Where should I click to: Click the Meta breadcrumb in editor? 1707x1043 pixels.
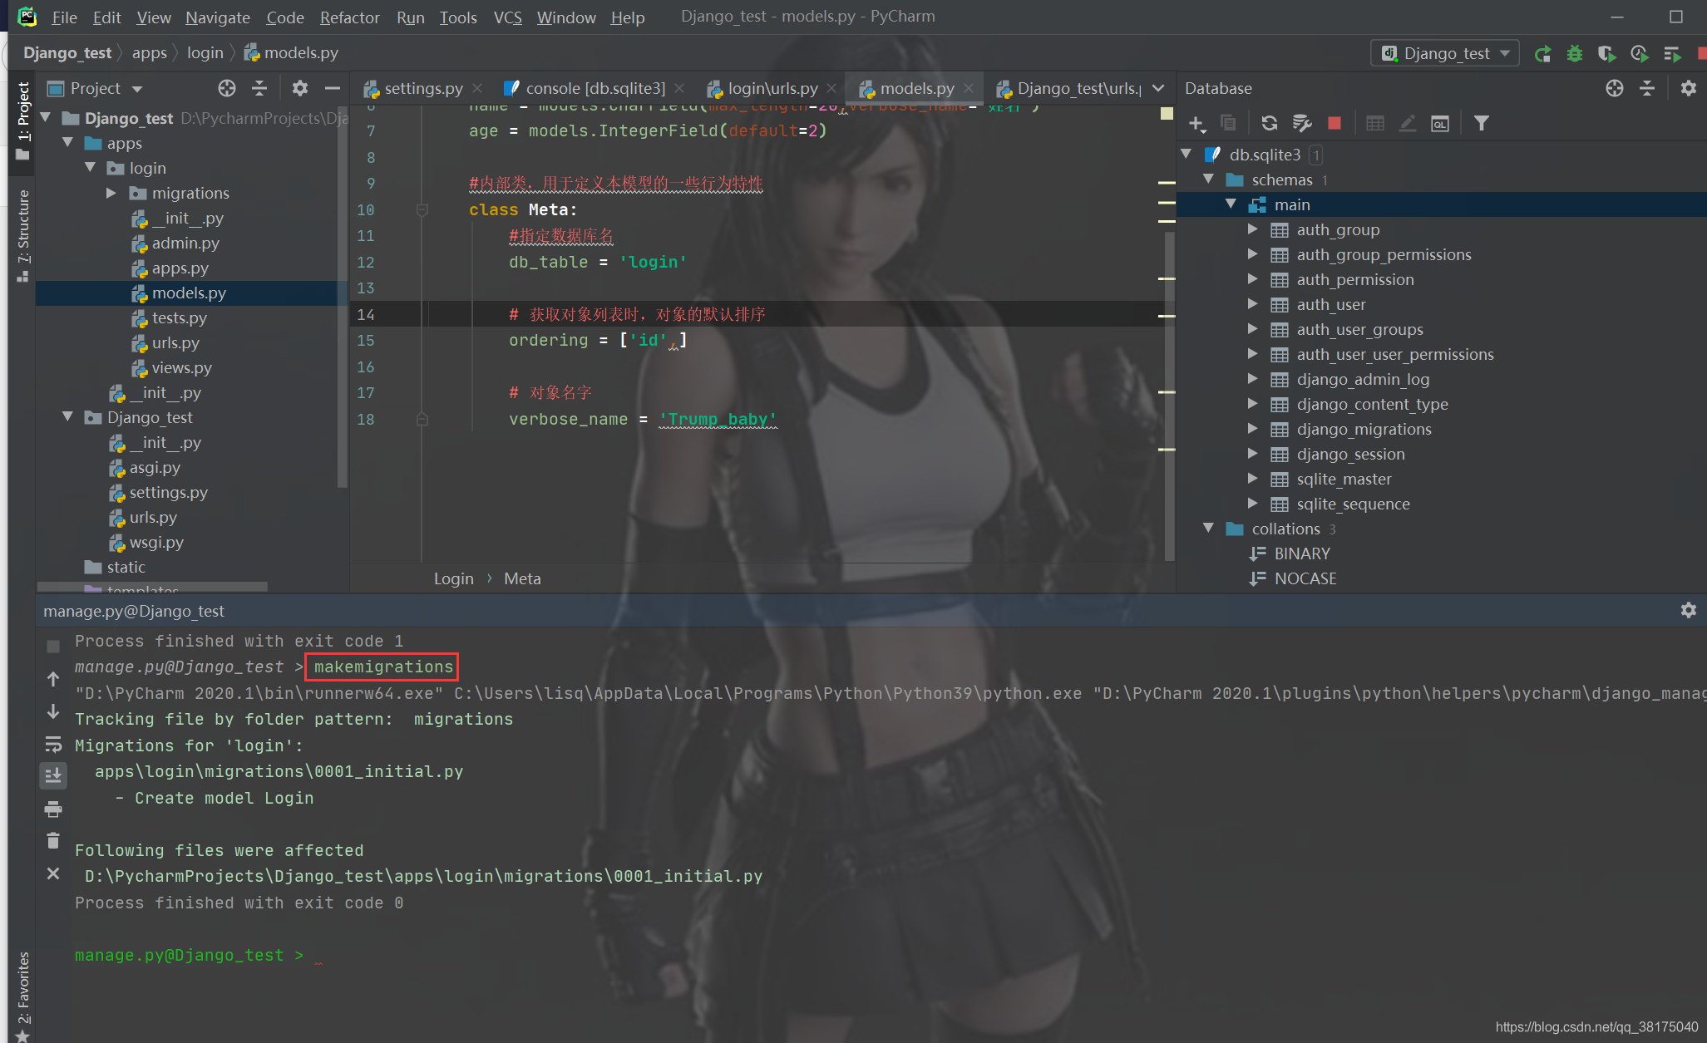tap(522, 578)
